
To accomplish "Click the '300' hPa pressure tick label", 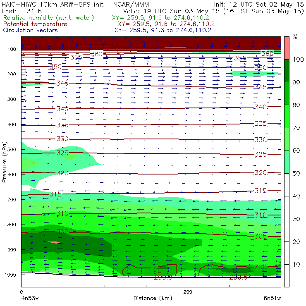I will (x=12, y=99).
